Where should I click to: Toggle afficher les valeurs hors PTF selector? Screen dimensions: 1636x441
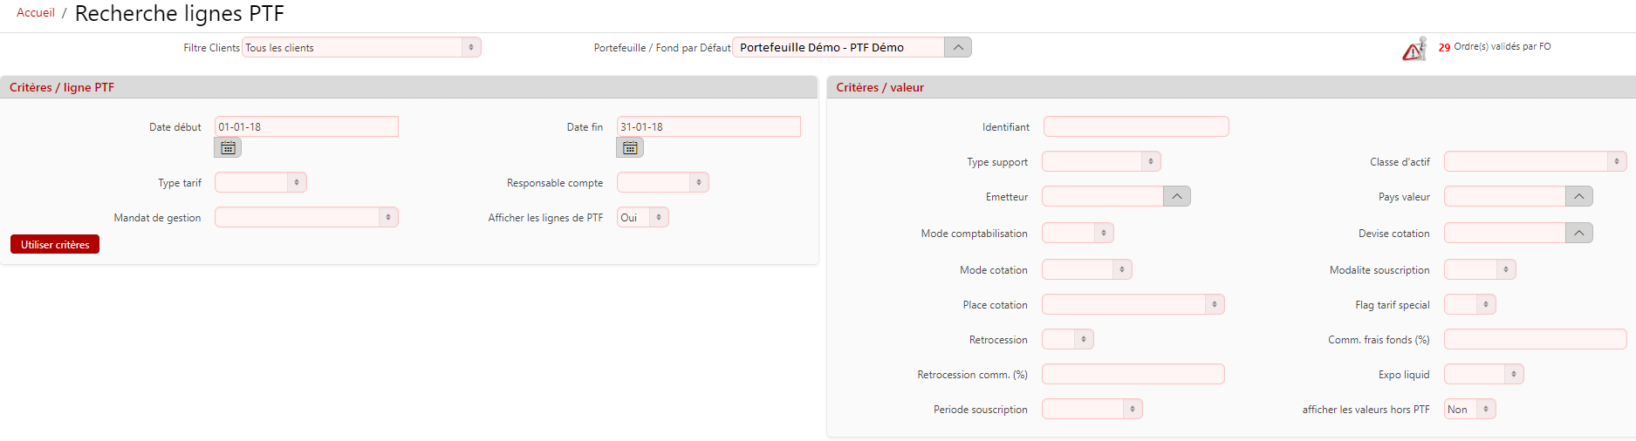[1470, 410]
